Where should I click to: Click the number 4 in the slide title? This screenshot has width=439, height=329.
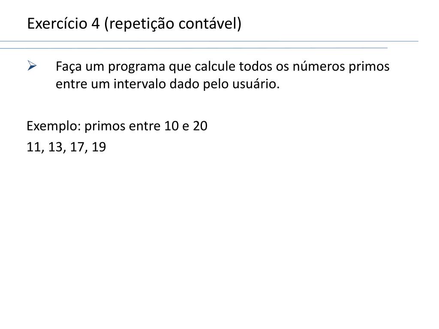click(x=96, y=24)
